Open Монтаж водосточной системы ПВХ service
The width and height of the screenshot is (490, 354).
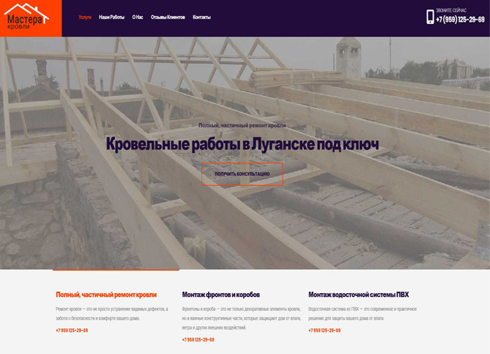(x=358, y=294)
